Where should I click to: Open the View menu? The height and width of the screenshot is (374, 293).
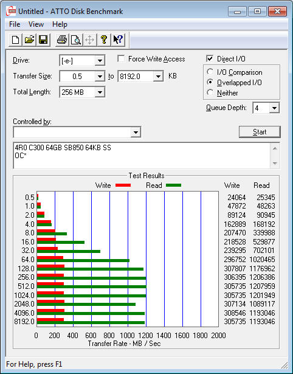[x=36, y=24]
